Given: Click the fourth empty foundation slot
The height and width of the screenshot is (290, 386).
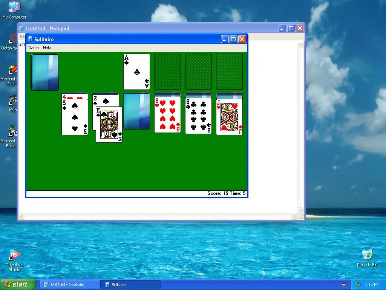Looking at the screenshot, I should (x=229, y=71).
